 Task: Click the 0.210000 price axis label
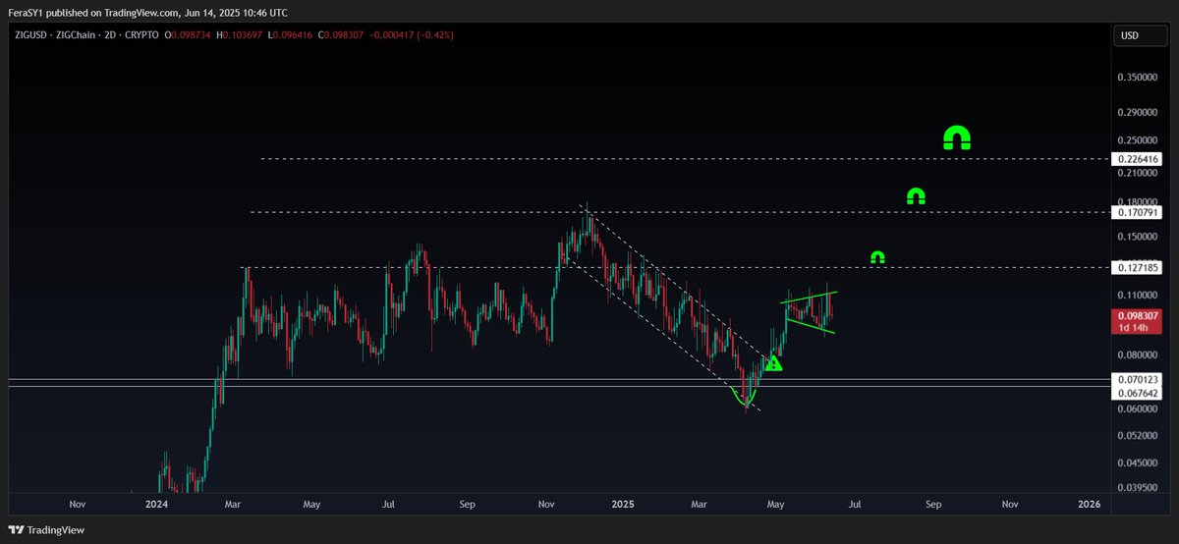(x=1137, y=173)
